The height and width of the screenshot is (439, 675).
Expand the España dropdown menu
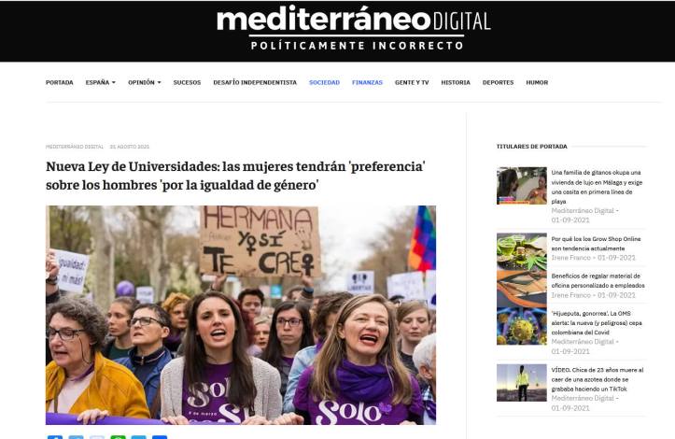[x=100, y=82]
